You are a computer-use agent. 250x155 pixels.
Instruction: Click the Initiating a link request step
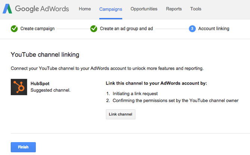[135, 94]
